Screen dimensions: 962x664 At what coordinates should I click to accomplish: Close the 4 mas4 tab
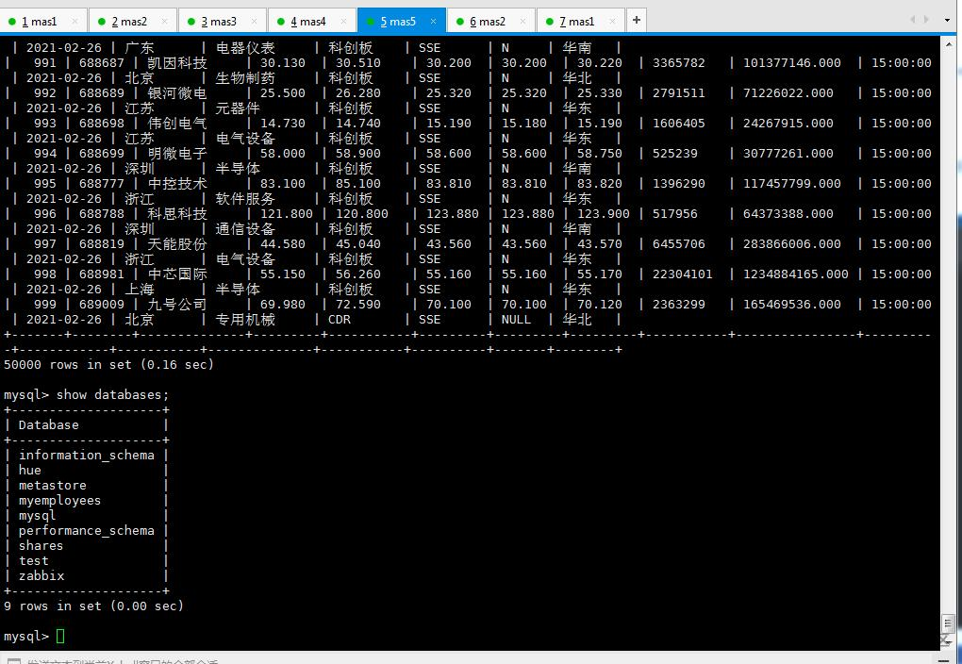(x=343, y=22)
